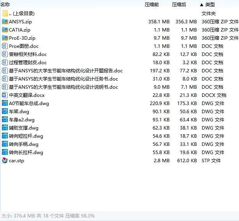Select the car.stp file name
This screenshot has height=221, width=239.
16,161
